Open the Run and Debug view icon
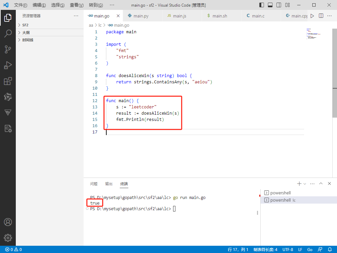 [x=8, y=65]
